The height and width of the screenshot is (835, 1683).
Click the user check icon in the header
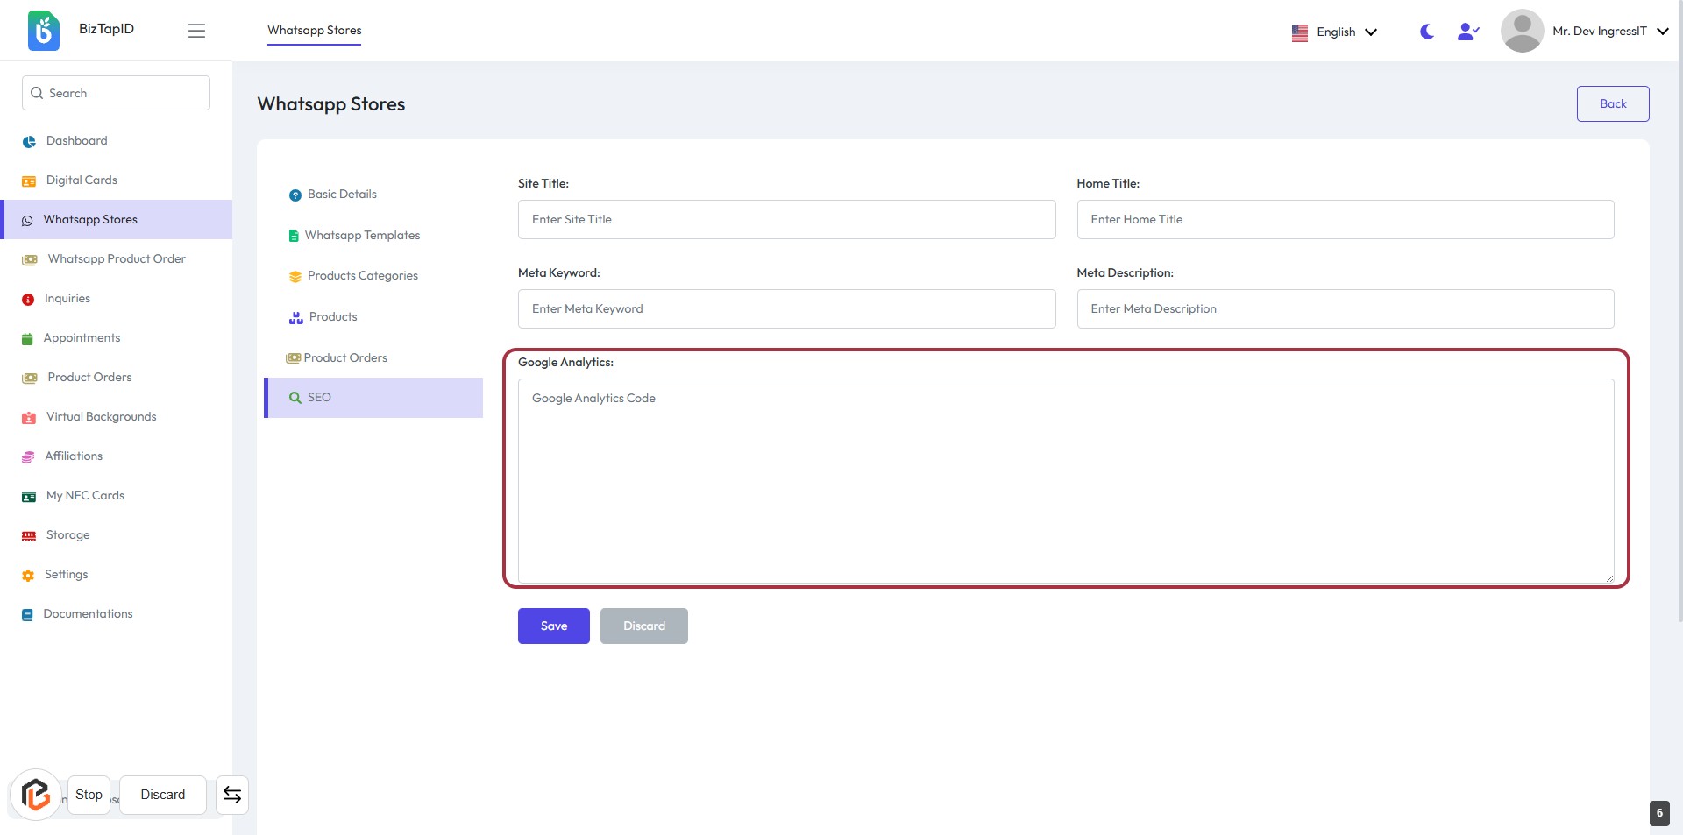(1468, 32)
